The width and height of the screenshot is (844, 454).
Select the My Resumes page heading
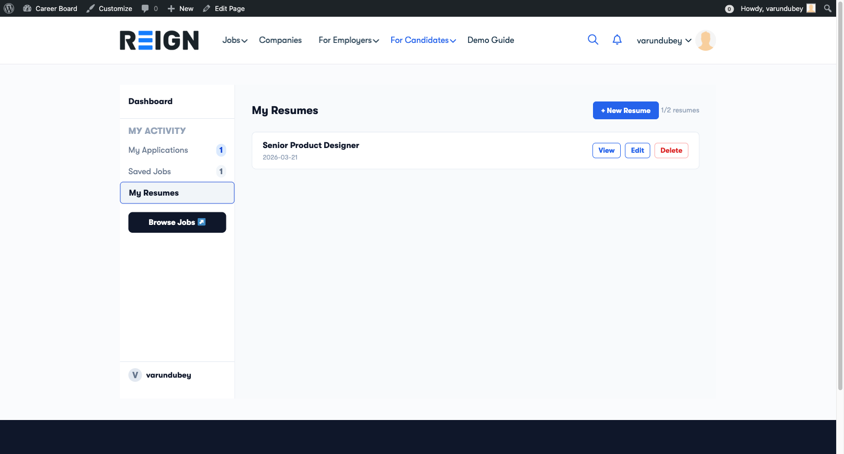click(x=285, y=110)
